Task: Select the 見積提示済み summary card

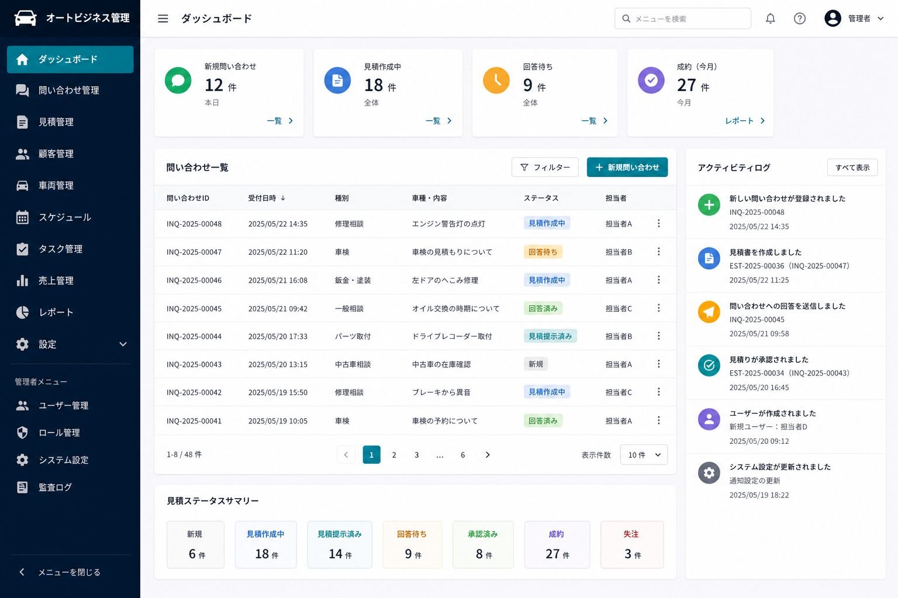Action: (x=340, y=545)
